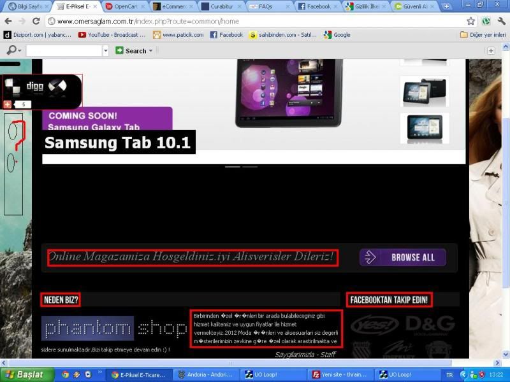Click the horizontal scrollbar right arrow
Image resolution: width=510 pixels, height=382 pixels.
[497, 362]
